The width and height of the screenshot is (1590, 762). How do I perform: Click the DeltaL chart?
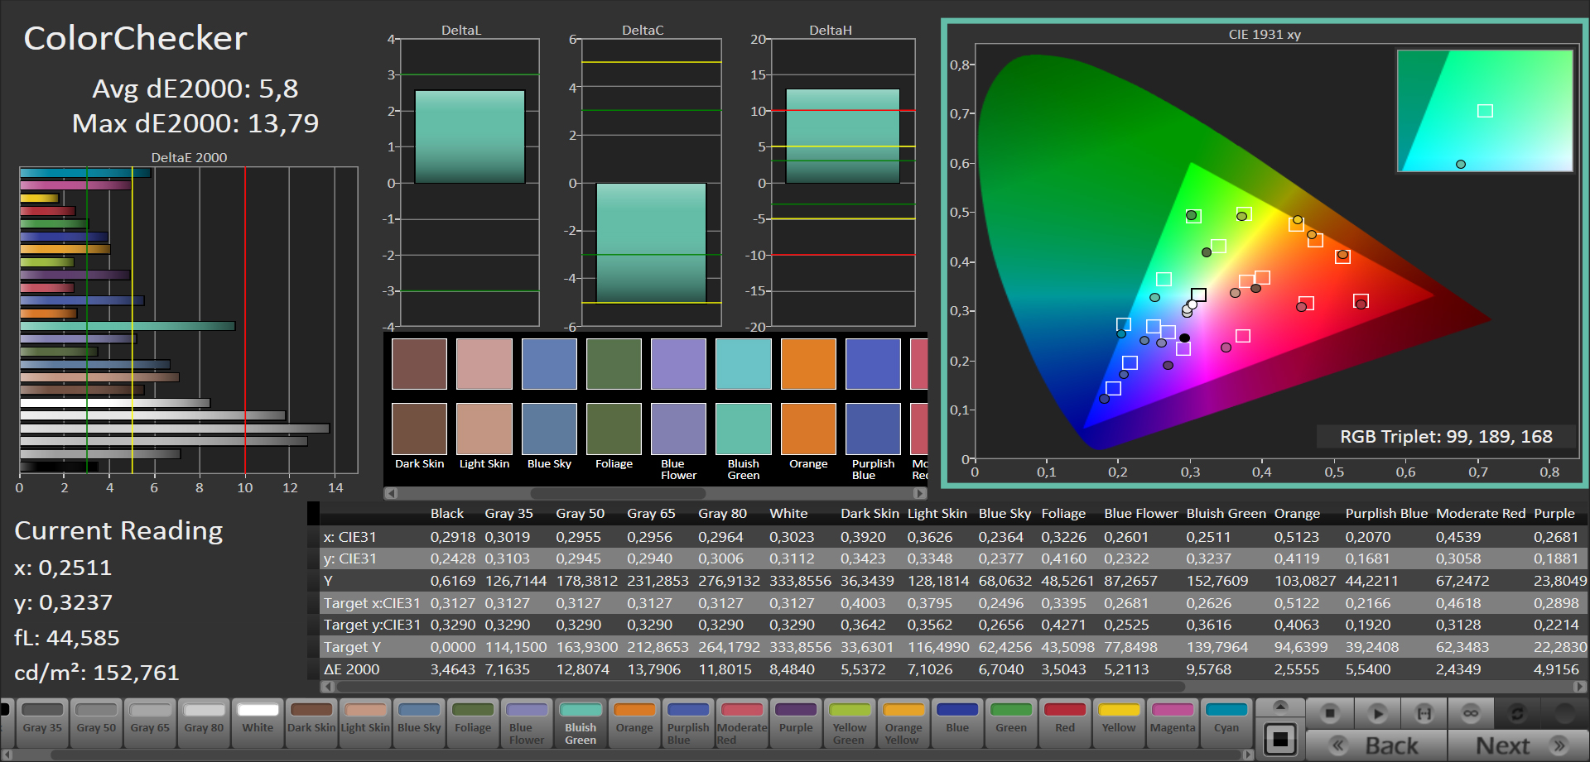(470, 182)
